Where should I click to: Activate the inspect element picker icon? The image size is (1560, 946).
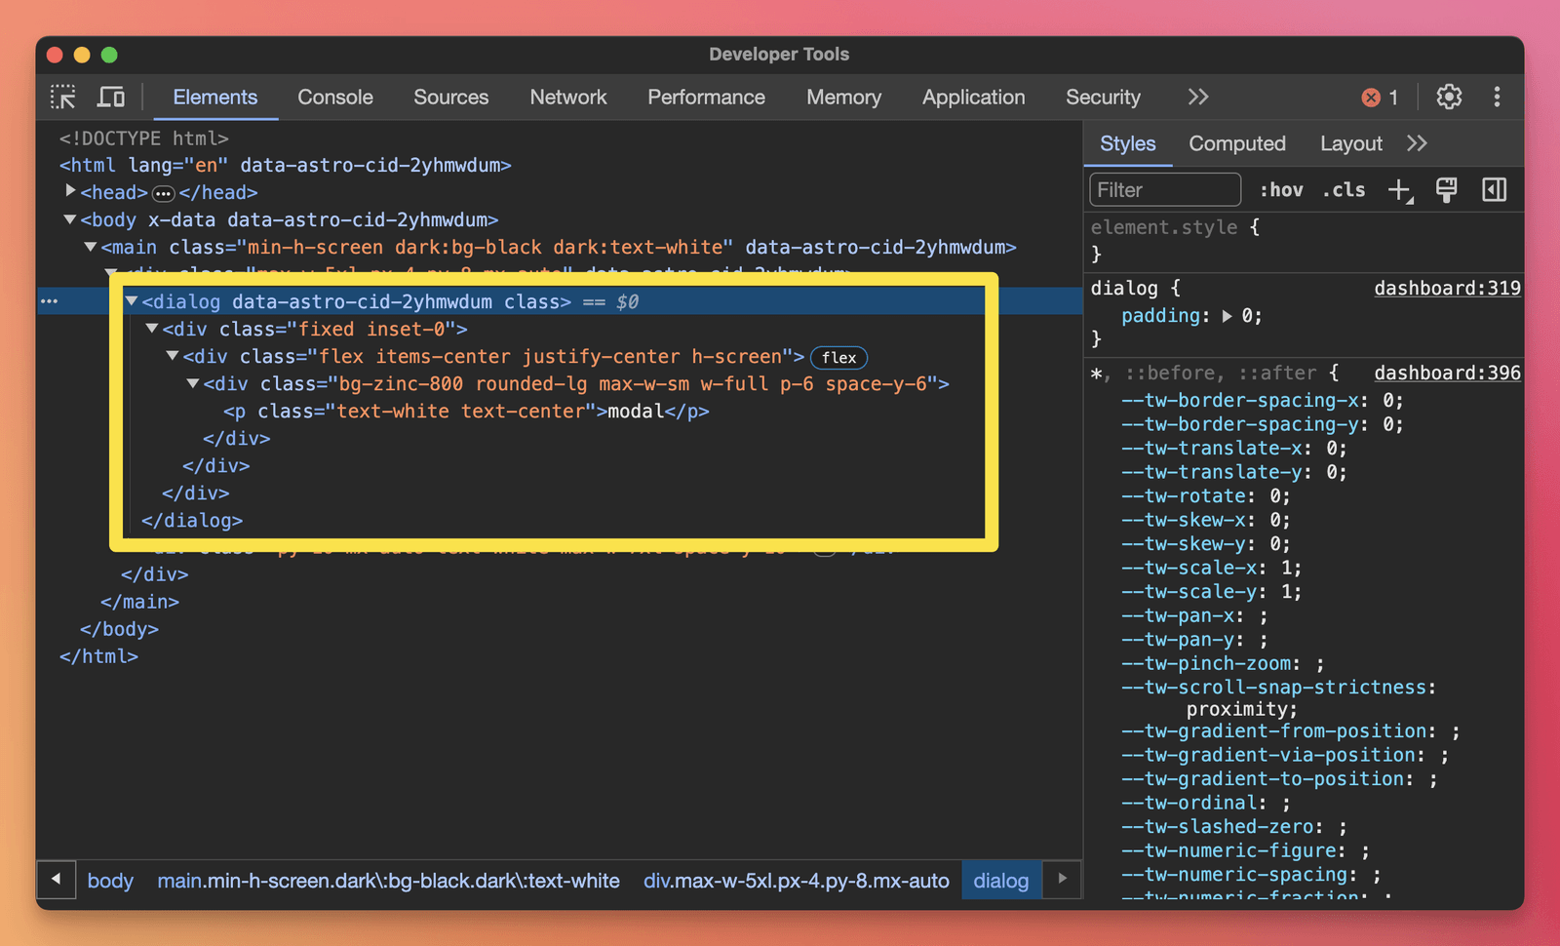point(63,97)
